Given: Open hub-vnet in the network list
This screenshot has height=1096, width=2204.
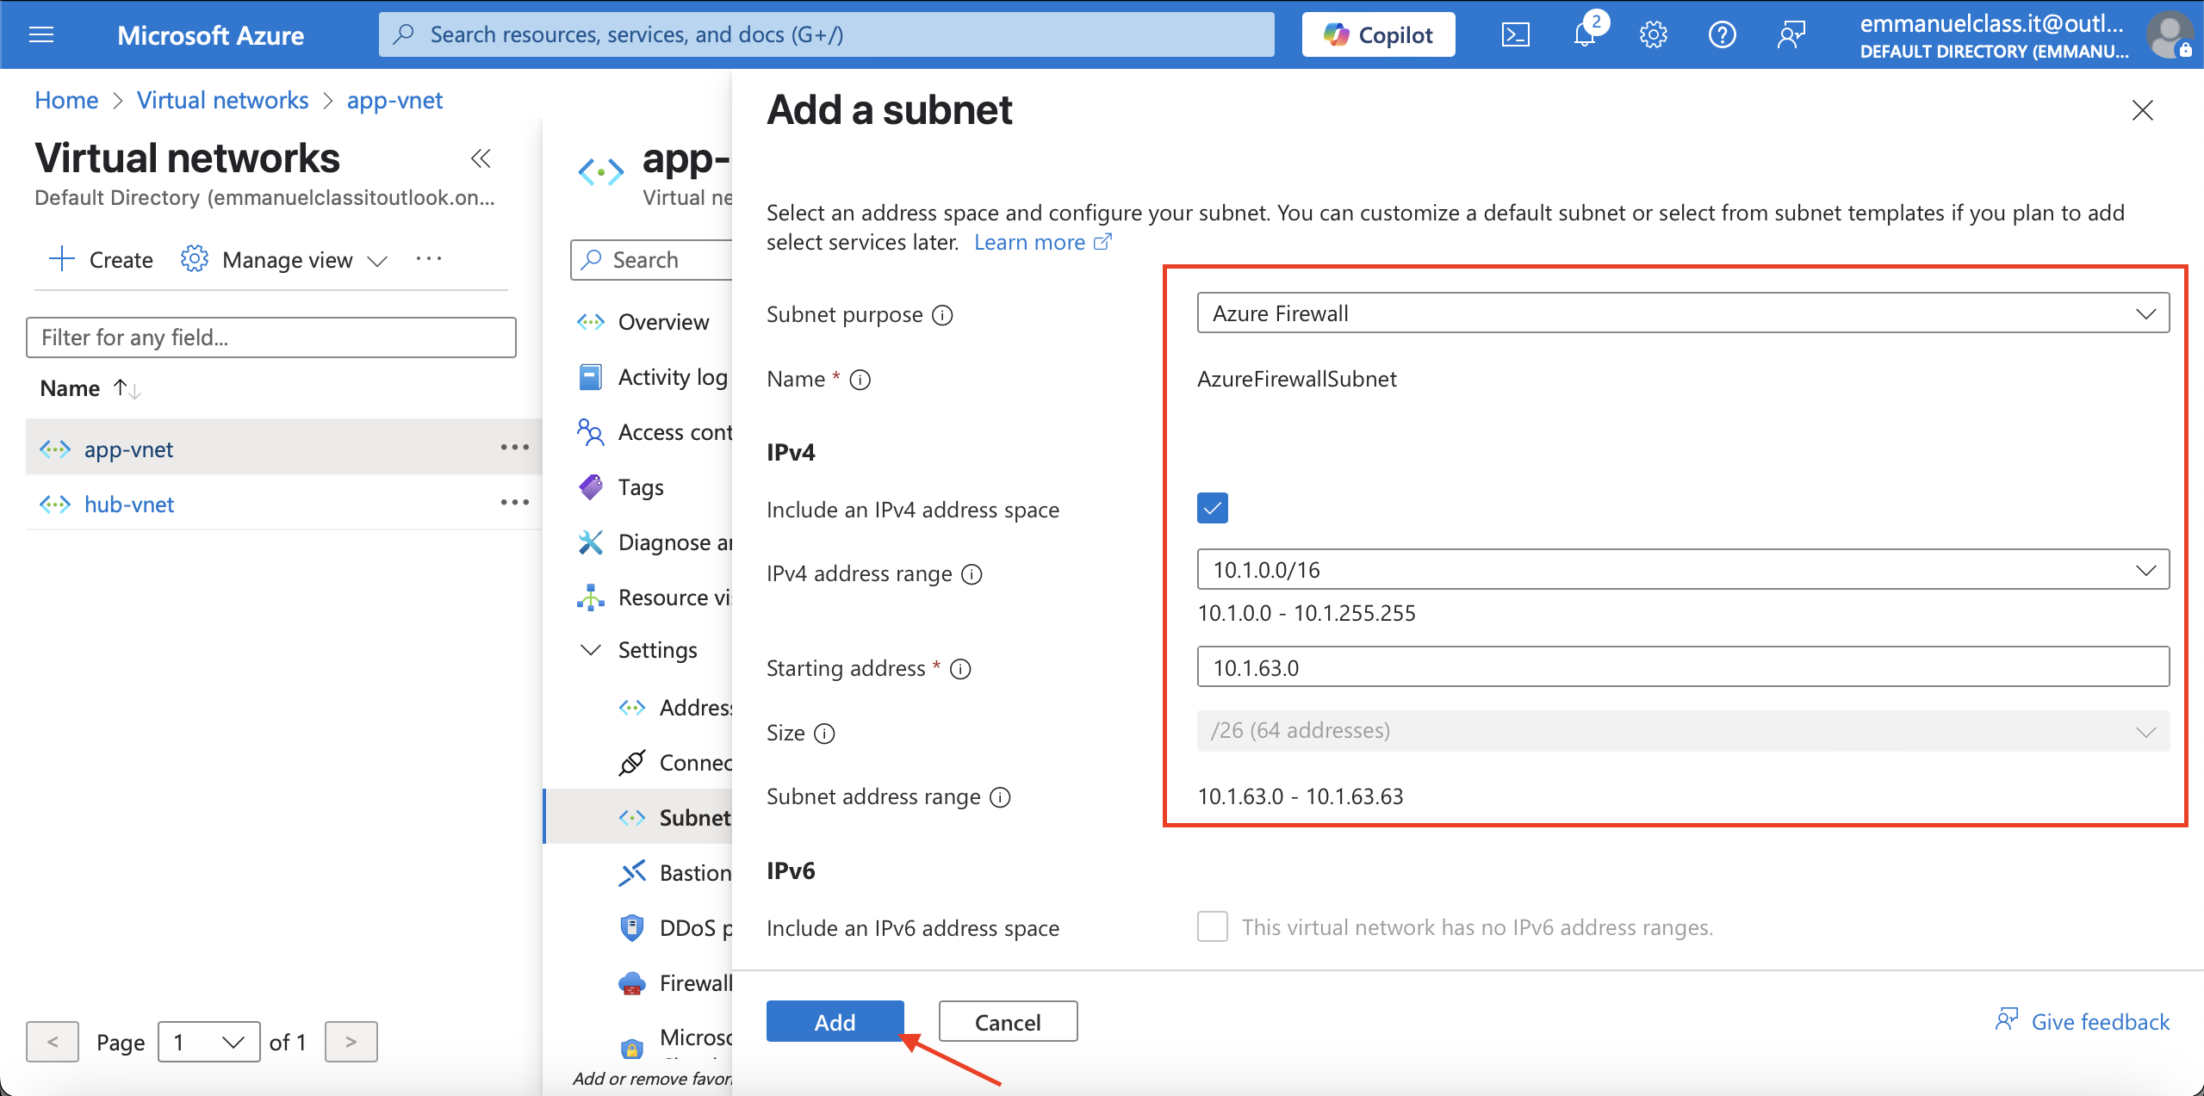Looking at the screenshot, I should 129,504.
